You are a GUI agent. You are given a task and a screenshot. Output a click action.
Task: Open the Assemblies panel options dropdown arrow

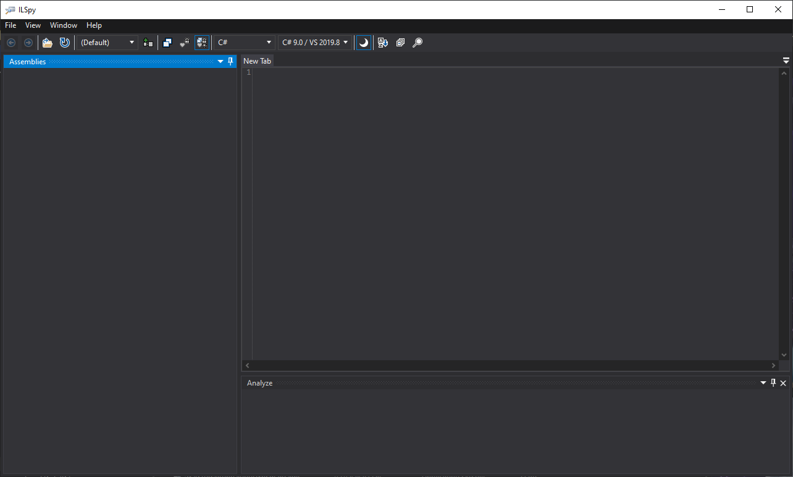(220, 62)
